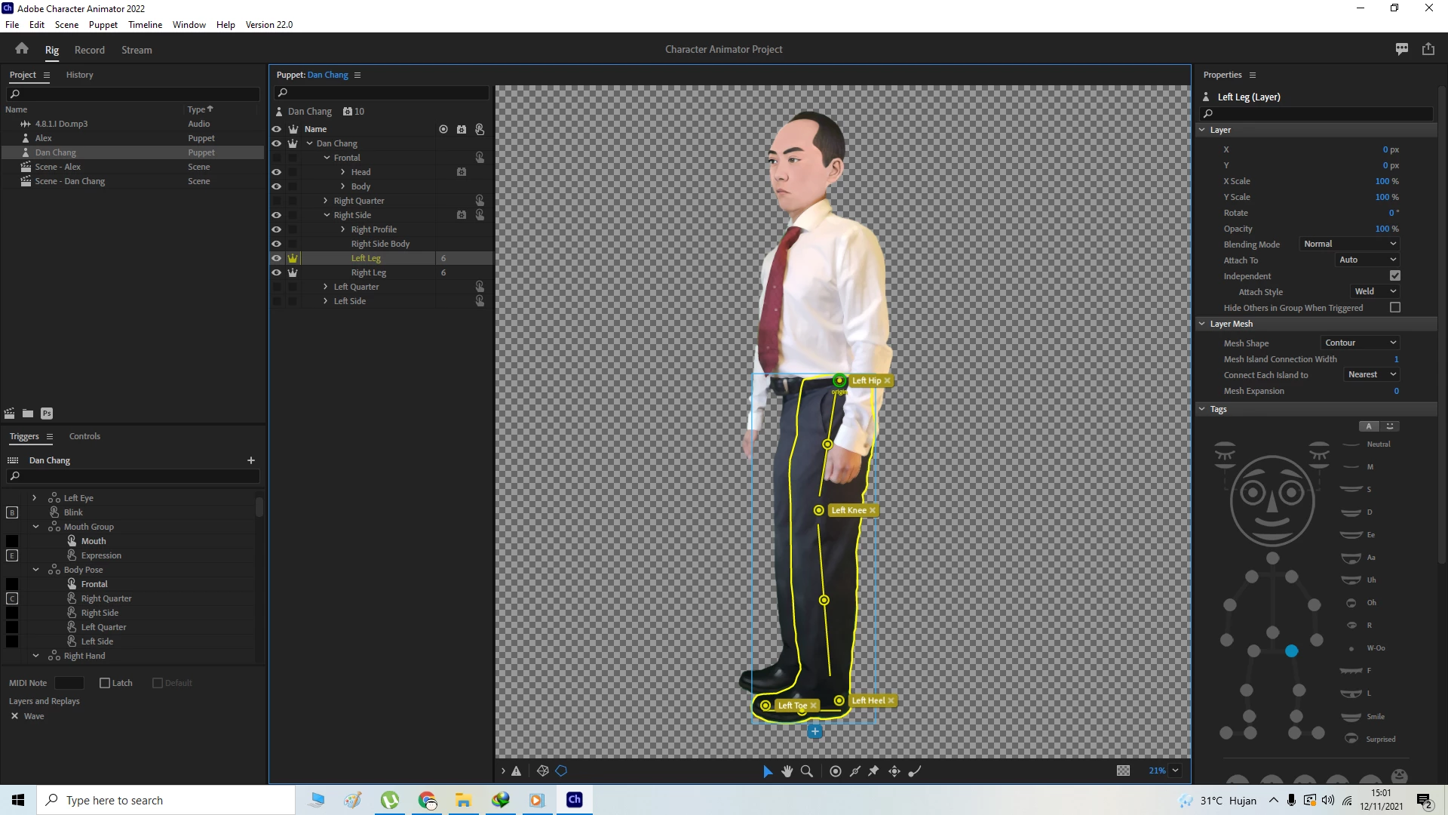Select the Dragger tool
Viewport: 1448px width, 815px height.
pyautogui.click(x=894, y=771)
